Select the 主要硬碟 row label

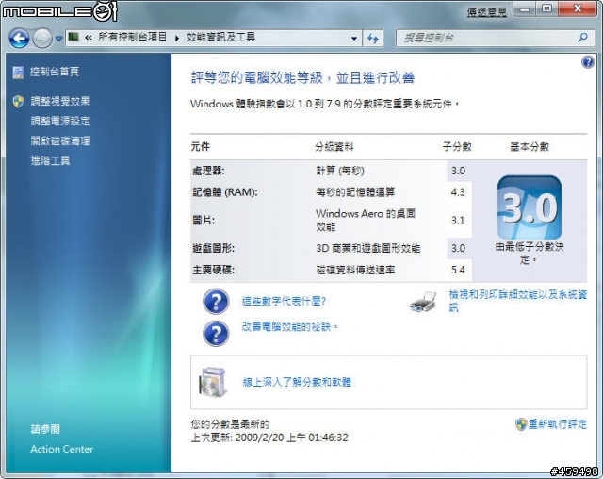tap(214, 270)
